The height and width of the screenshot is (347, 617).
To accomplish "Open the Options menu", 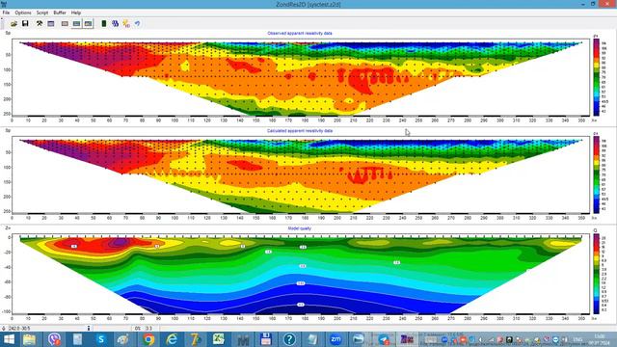I will tap(23, 13).
